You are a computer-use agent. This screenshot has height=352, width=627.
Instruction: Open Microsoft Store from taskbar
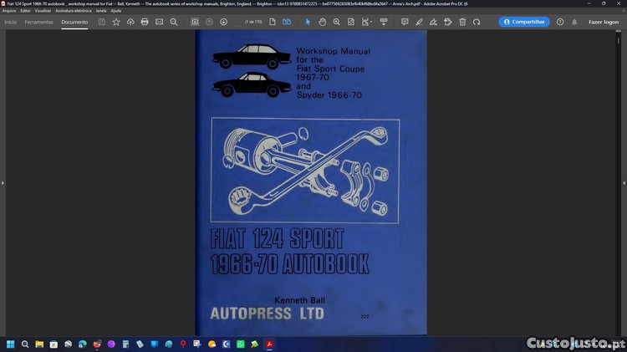[x=54, y=344]
